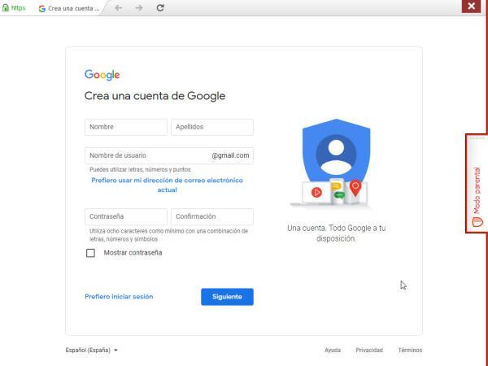This screenshot has height=366, width=488.
Task: Choose to use current email address instead
Action: click(x=167, y=185)
